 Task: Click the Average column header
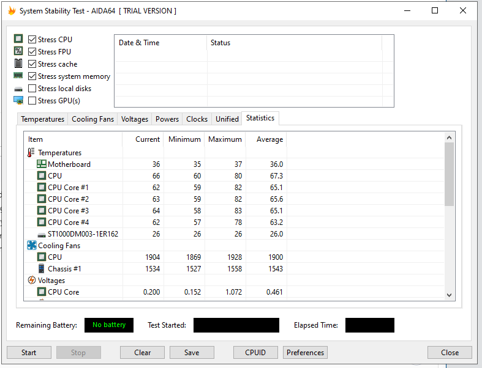click(x=266, y=139)
